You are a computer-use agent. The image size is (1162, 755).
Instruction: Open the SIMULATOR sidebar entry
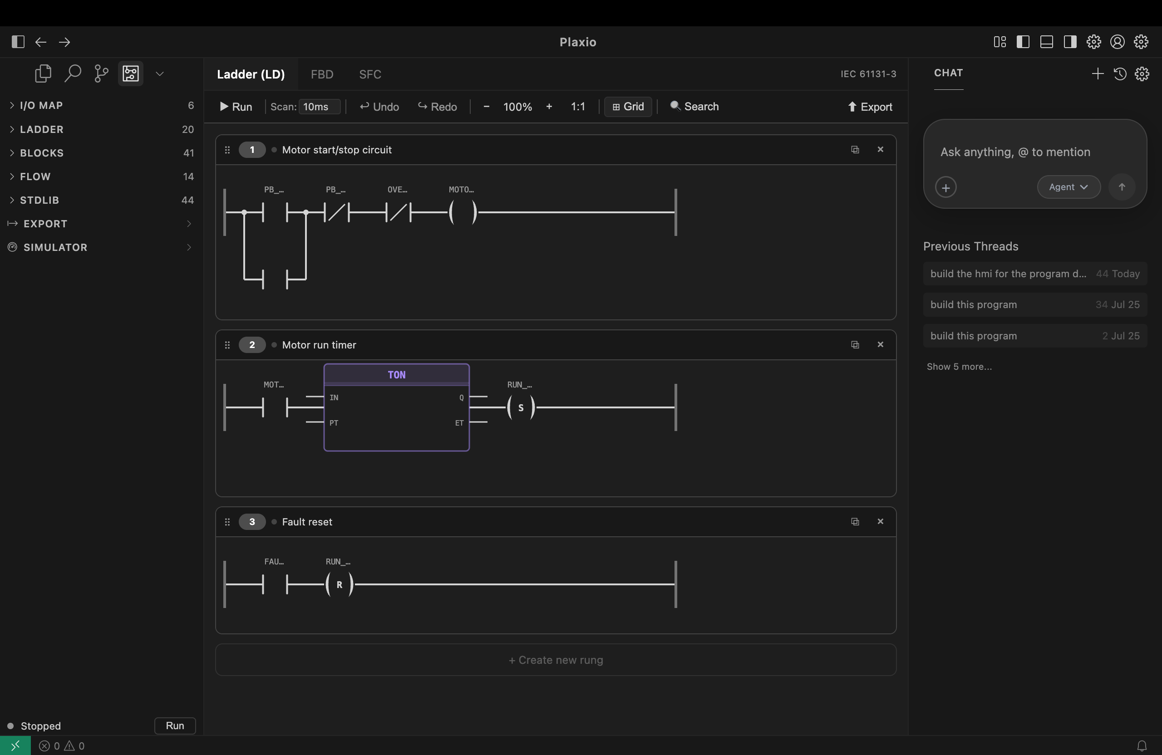(102, 247)
